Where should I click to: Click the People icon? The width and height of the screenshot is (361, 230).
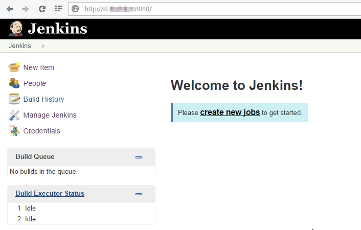point(14,83)
